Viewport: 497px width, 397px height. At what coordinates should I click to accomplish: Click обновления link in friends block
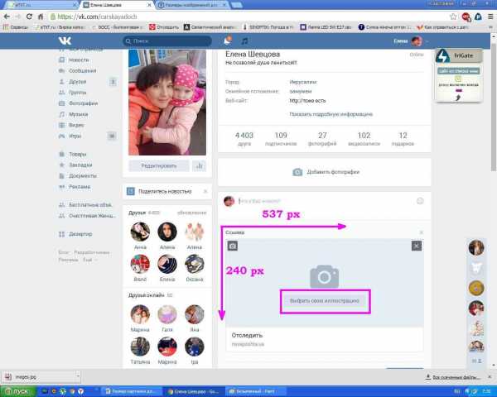[x=192, y=213]
